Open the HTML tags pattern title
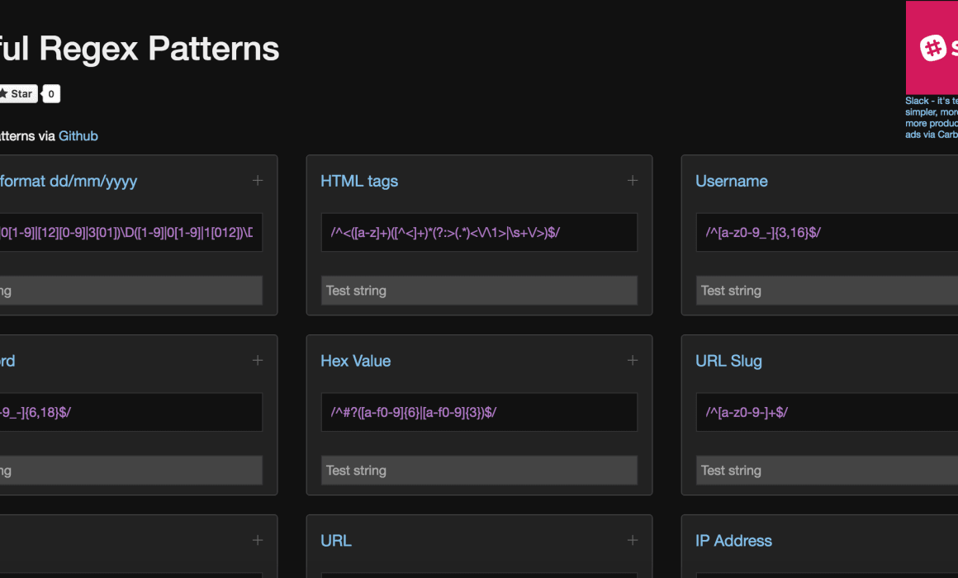 (359, 181)
